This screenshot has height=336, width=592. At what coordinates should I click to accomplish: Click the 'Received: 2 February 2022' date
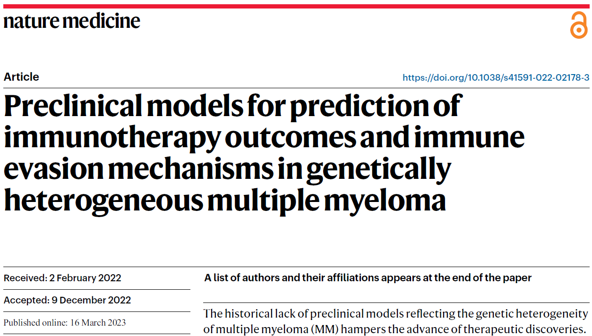point(62,278)
